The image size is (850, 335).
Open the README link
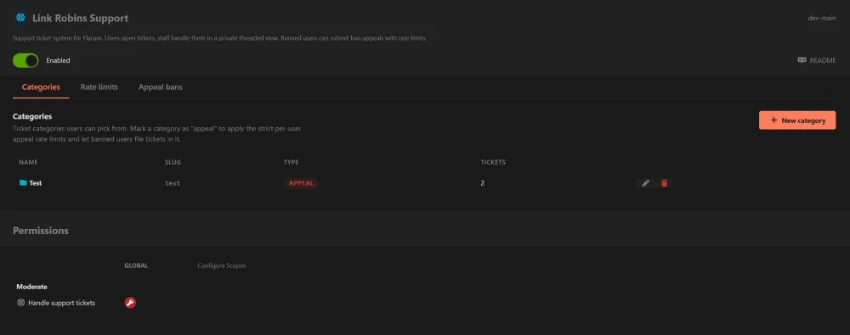point(816,60)
